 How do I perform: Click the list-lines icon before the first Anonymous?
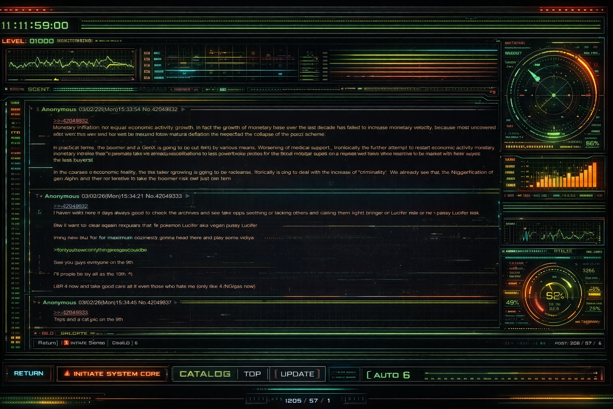coord(38,109)
